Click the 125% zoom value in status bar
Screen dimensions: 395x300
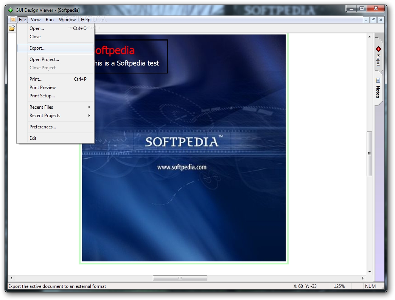tap(339, 286)
